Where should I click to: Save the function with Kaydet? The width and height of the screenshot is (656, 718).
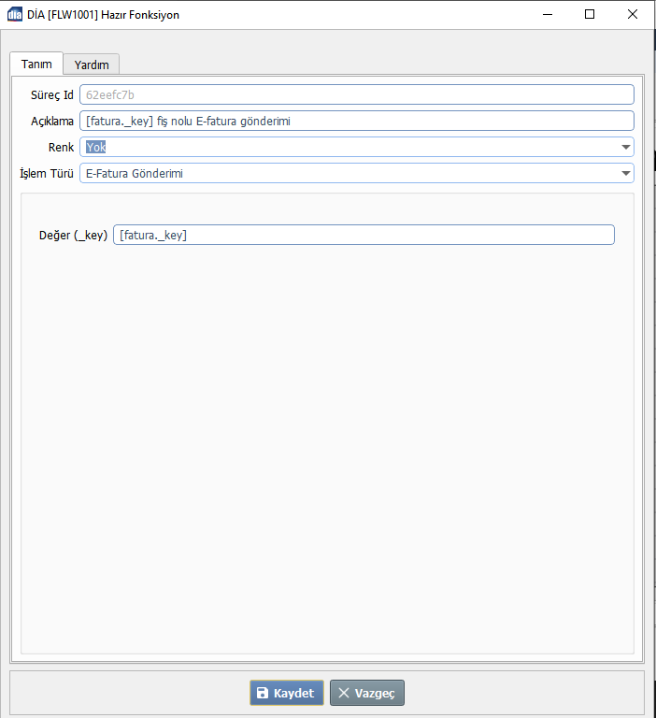click(x=287, y=693)
